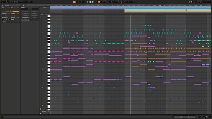Click the detail view zoom overview handle
Image resolution: width=212 pixels, height=119 pixels.
(x=185, y=117)
